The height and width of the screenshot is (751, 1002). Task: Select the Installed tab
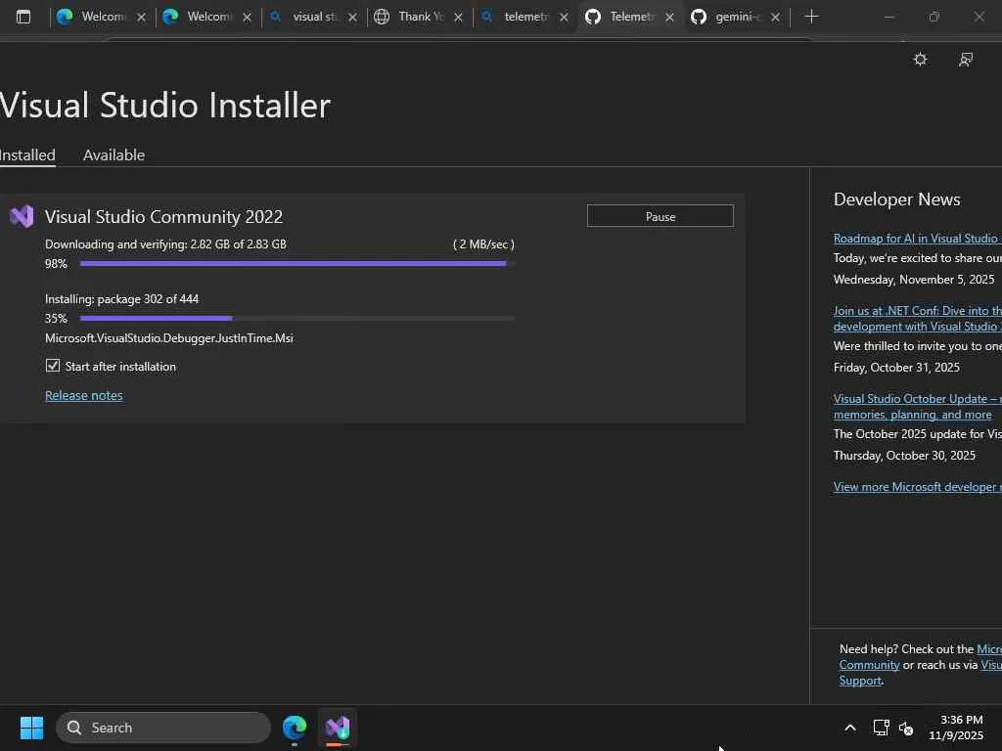(27, 155)
